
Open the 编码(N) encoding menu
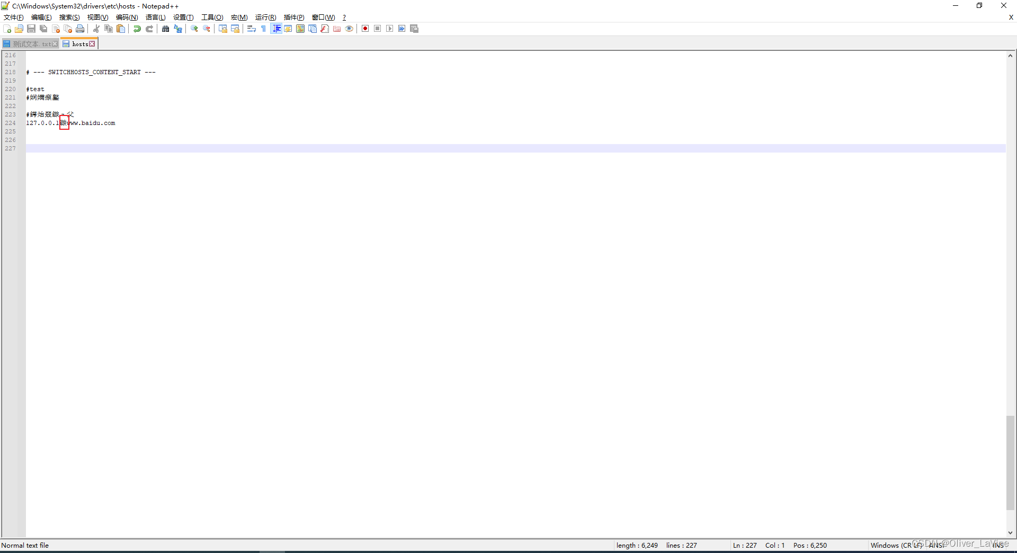(127, 17)
